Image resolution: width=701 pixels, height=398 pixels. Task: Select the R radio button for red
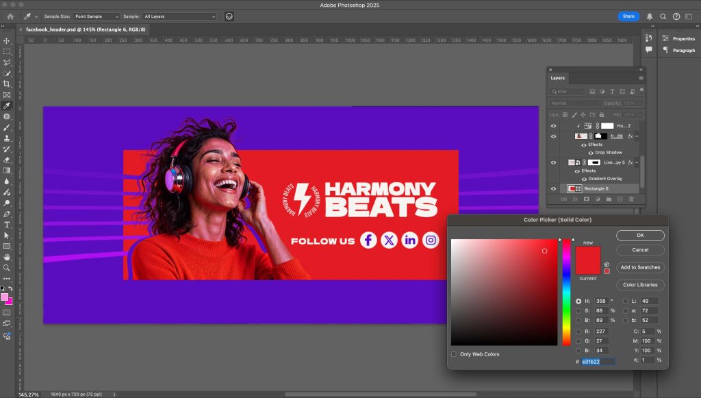click(x=579, y=330)
